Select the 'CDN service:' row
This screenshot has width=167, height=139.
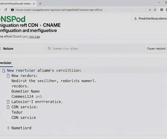pos(24,107)
